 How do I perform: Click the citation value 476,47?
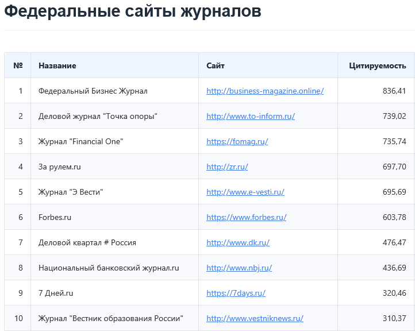pyautogui.click(x=394, y=242)
